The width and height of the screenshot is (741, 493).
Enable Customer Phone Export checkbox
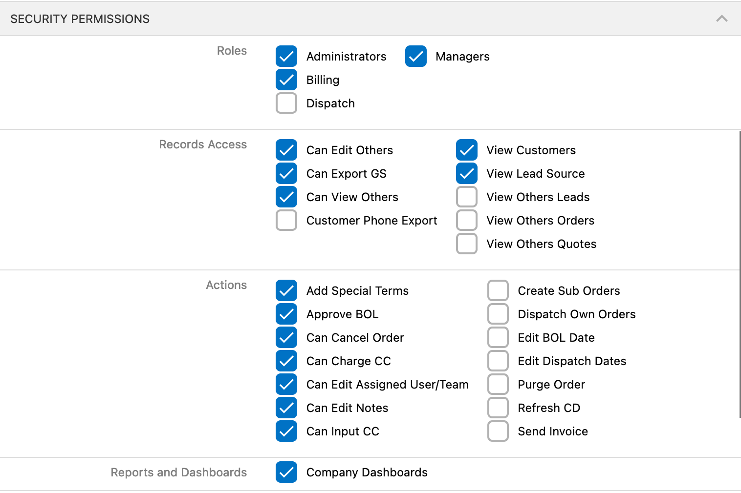click(x=286, y=220)
